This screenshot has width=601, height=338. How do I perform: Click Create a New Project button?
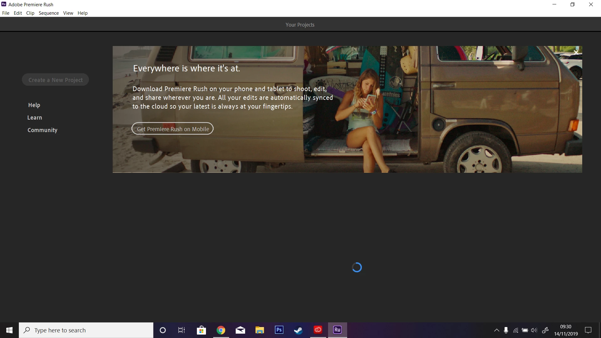pyautogui.click(x=55, y=80)
